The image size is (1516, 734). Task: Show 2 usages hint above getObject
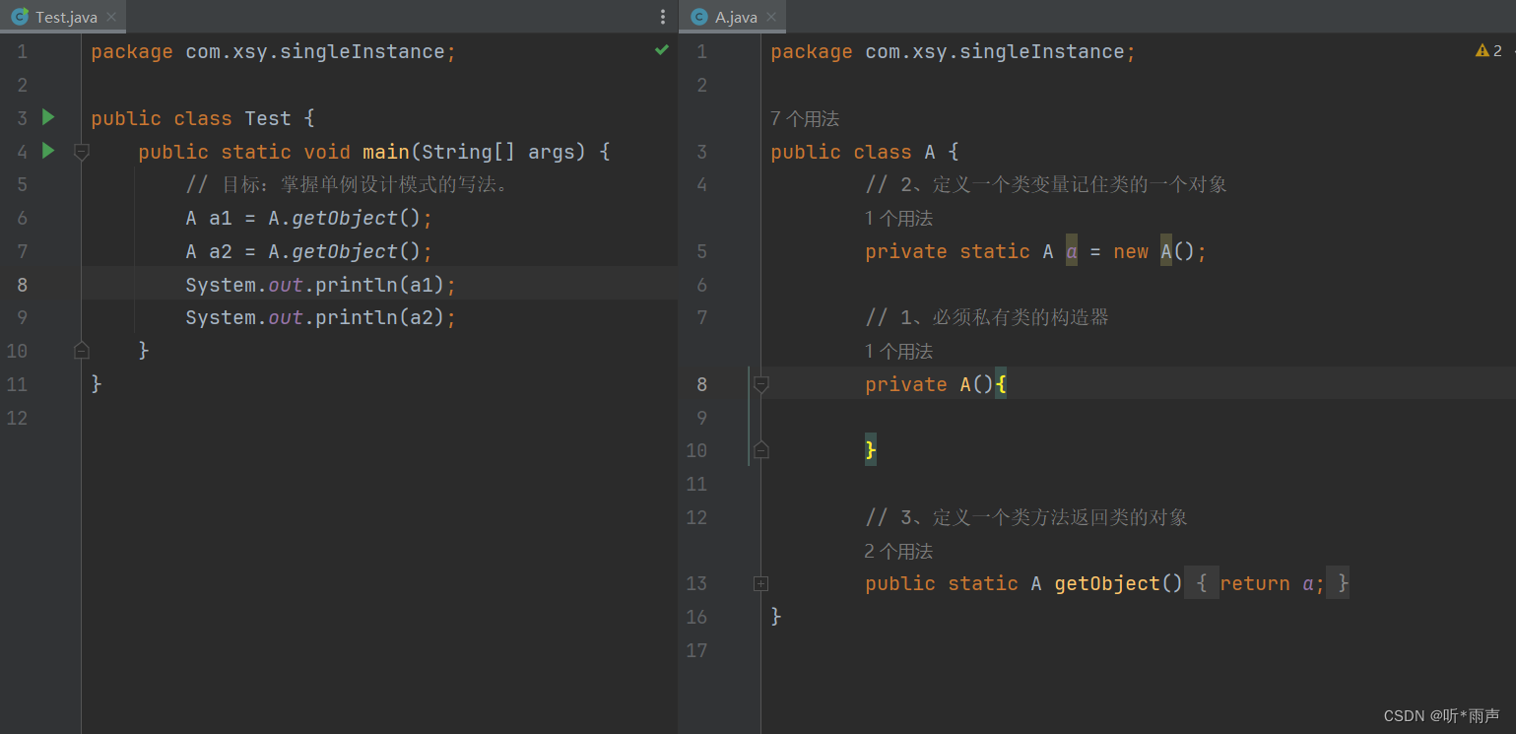[x=898, y=552]
